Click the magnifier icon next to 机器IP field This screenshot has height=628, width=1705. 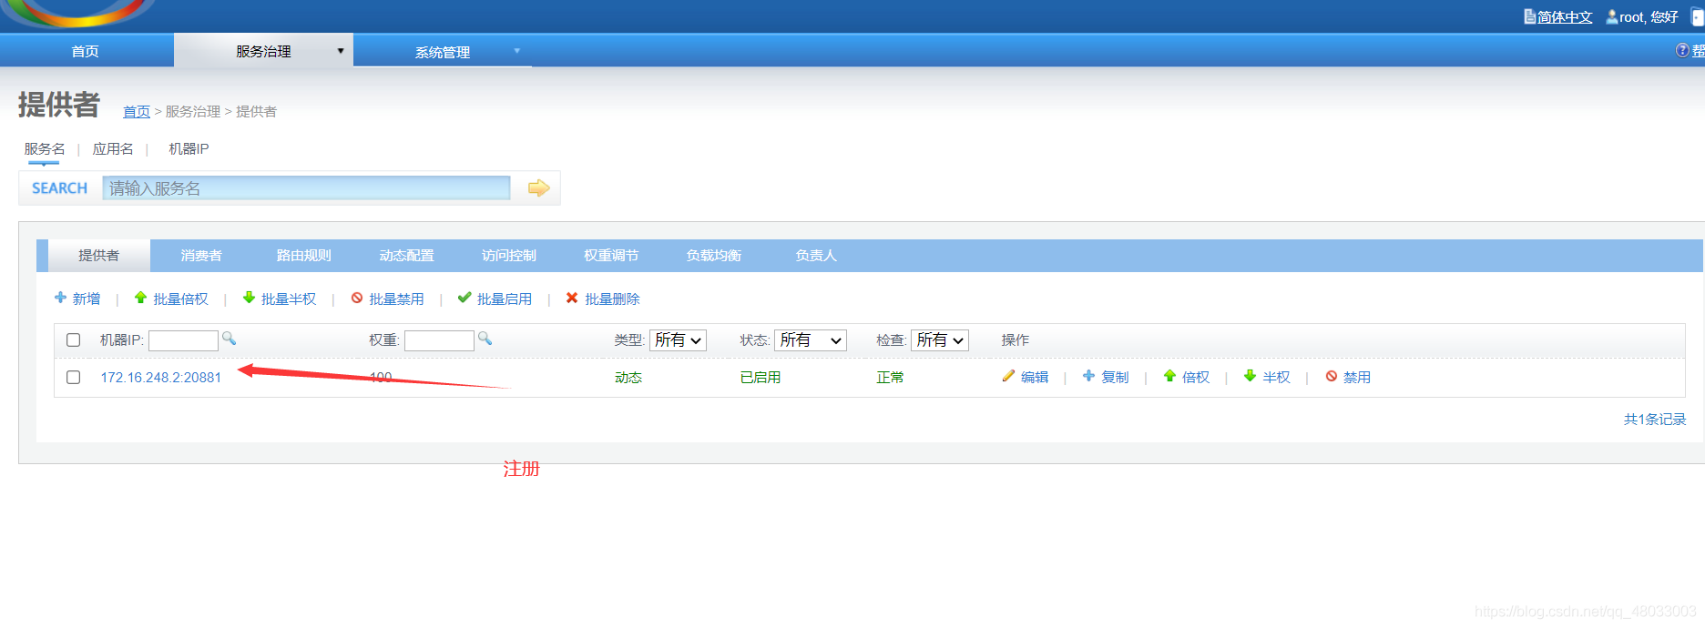pyautogui.click(x=230, y=339)
